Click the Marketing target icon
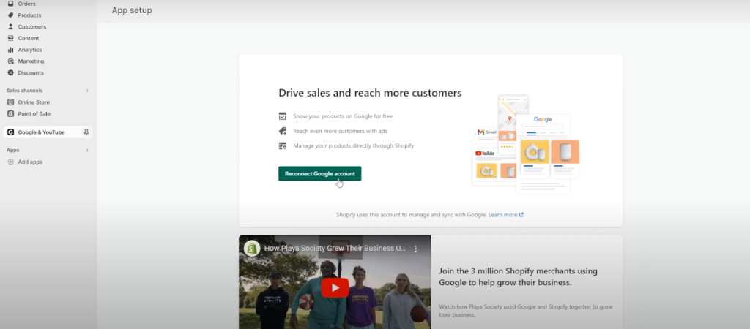The height and width of the screenshot is (329, 750). point(10,61)
